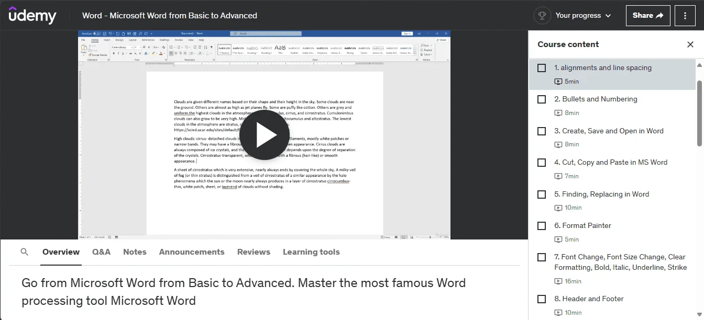Open the three-dot more options menu
This screenshot has width=704, height=320.
coord(685,16)
